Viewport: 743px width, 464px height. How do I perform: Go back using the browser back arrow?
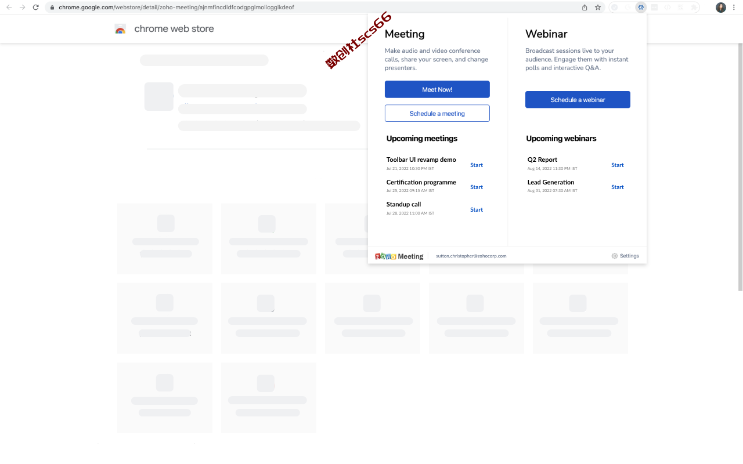9,8
